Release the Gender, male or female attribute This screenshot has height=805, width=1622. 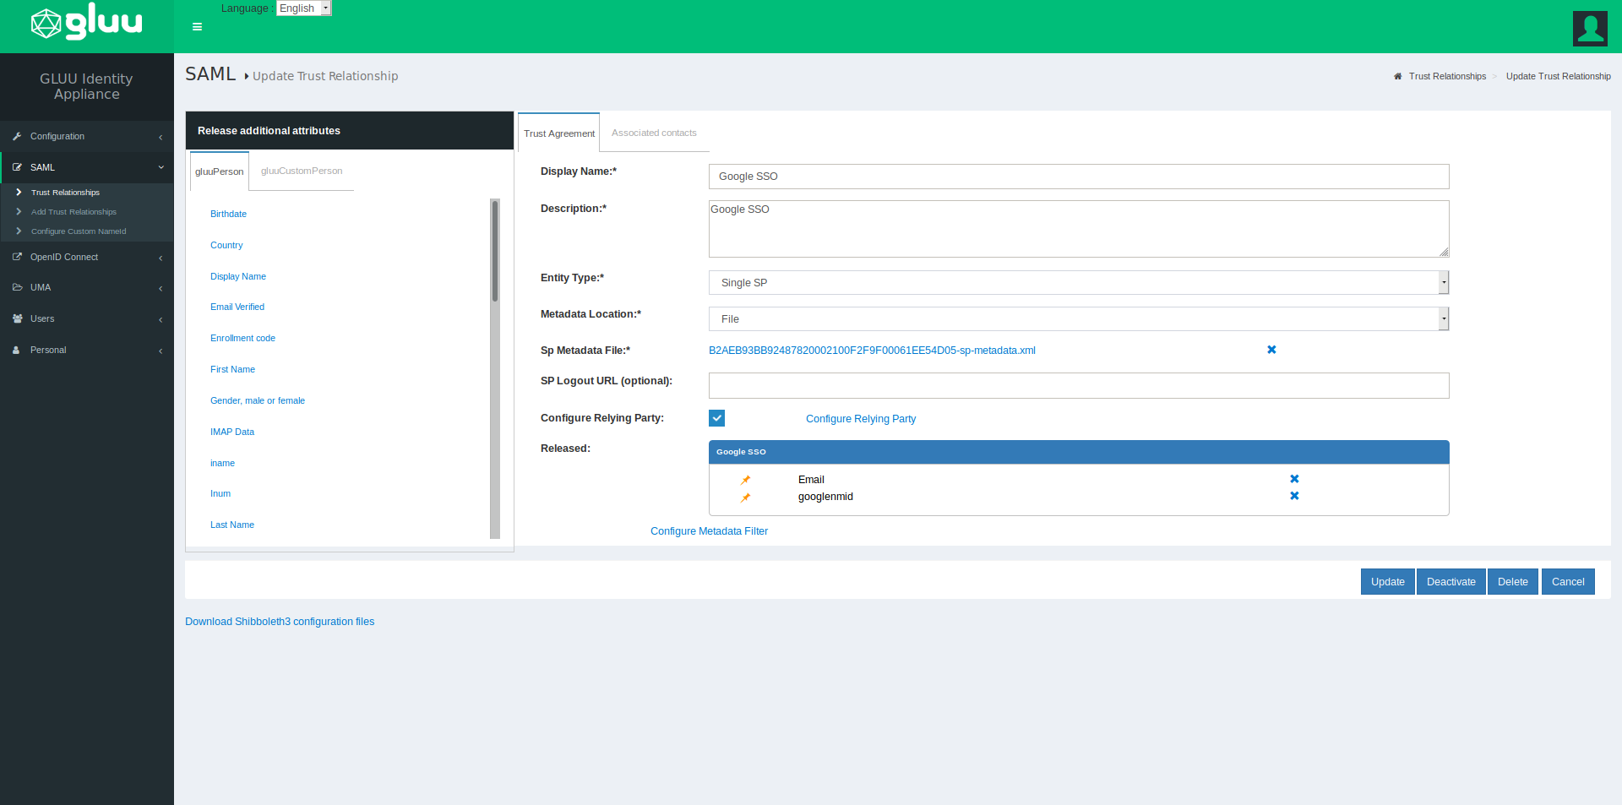(258, 400)
